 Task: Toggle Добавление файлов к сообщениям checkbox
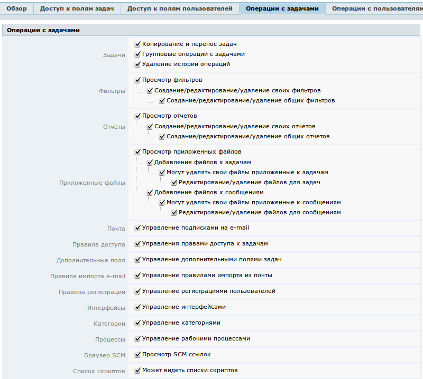(150, 193)
